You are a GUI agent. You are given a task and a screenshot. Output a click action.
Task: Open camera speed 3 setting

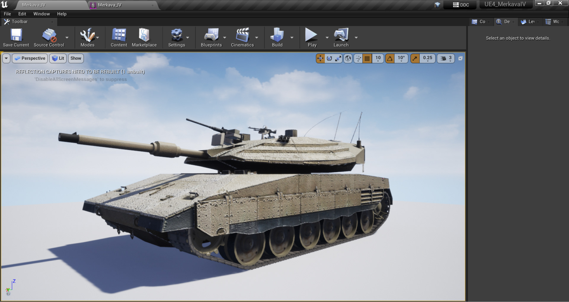(x=446, y=59)
